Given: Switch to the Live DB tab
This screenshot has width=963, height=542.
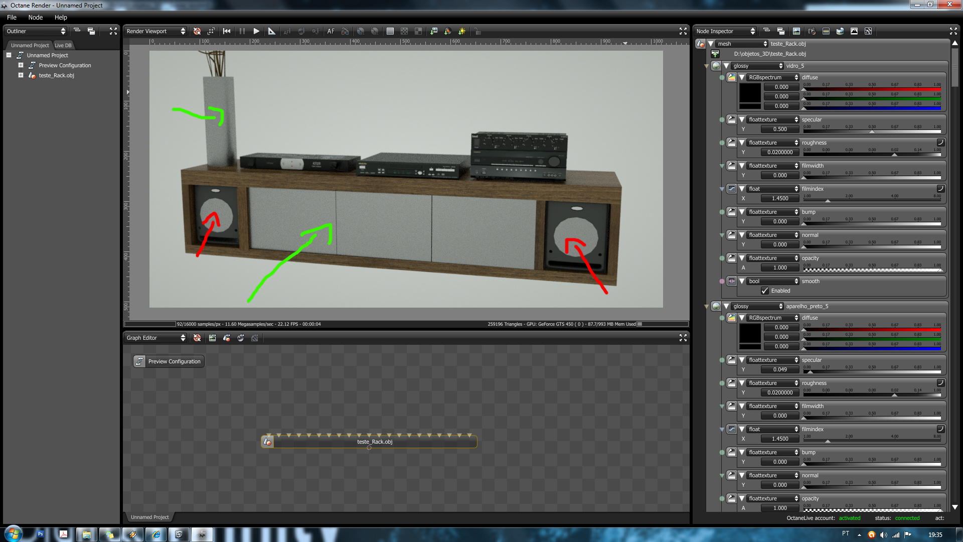Looking at the screenshot, I should [63, 45].
